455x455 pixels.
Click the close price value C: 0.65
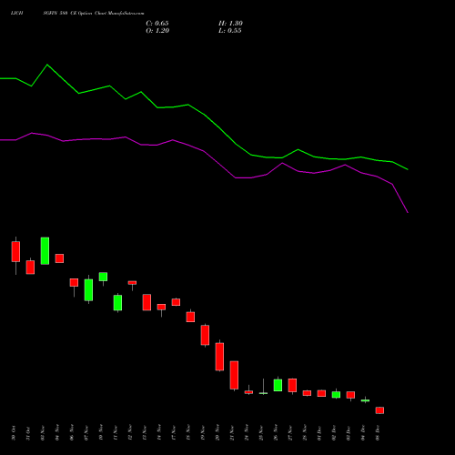click(x=157, y=24)
